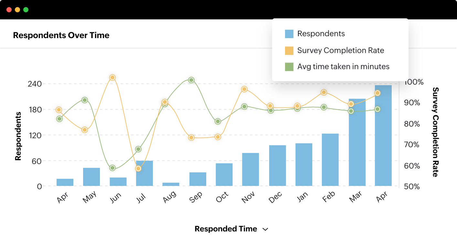Image resolution: width=457 pixels, height=246 pixels.
Task: Toggle Avg time taken in minutes label
Action: tap(343, 67)
